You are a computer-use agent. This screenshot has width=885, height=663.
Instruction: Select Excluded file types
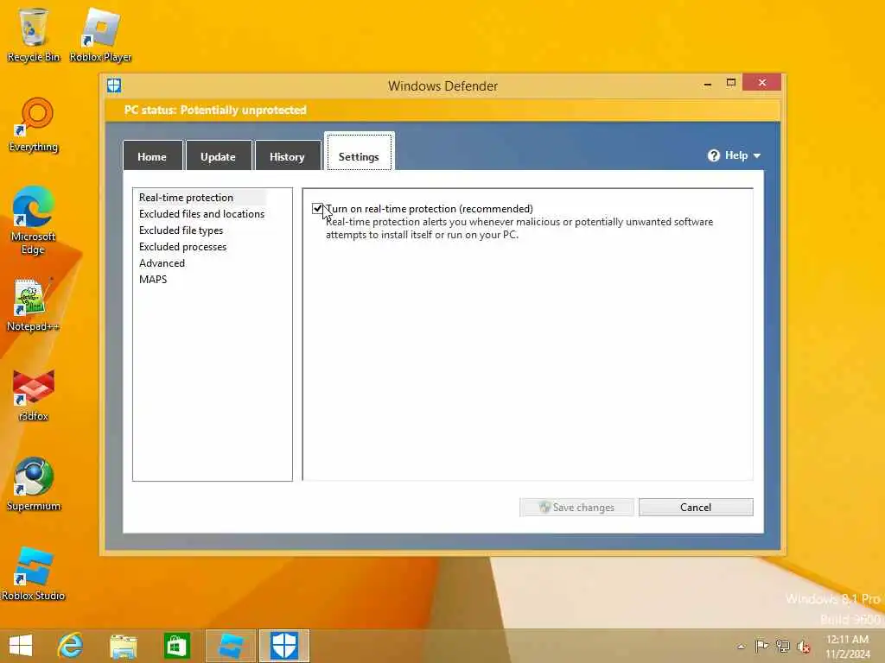[181, 230]
